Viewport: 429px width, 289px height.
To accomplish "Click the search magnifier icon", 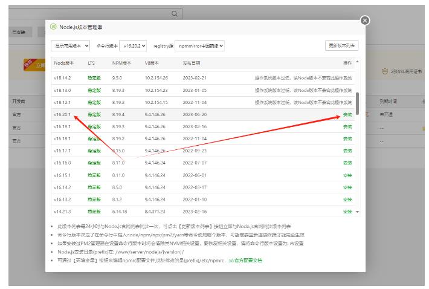I will (174, 14).
